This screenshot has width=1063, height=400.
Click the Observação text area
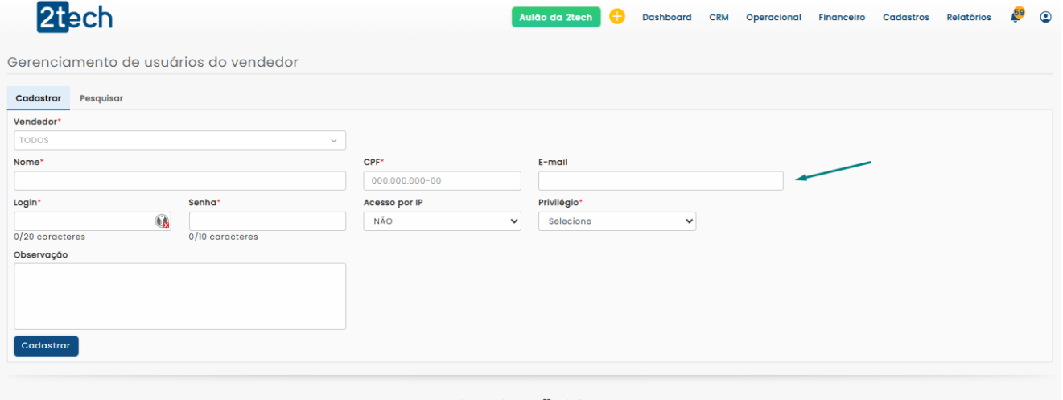(x=179, y=295)
